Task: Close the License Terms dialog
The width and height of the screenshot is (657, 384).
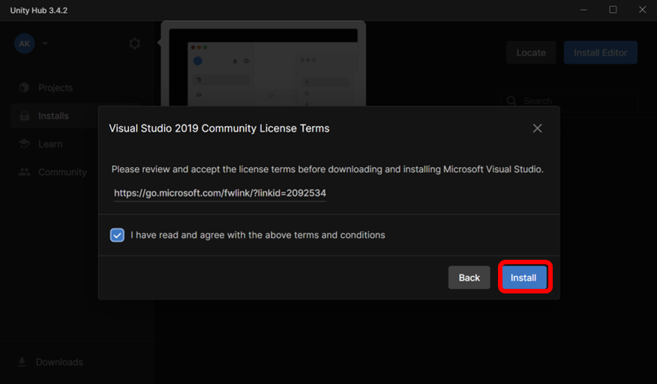Action: pyautogui.click(x=537, y=128)
